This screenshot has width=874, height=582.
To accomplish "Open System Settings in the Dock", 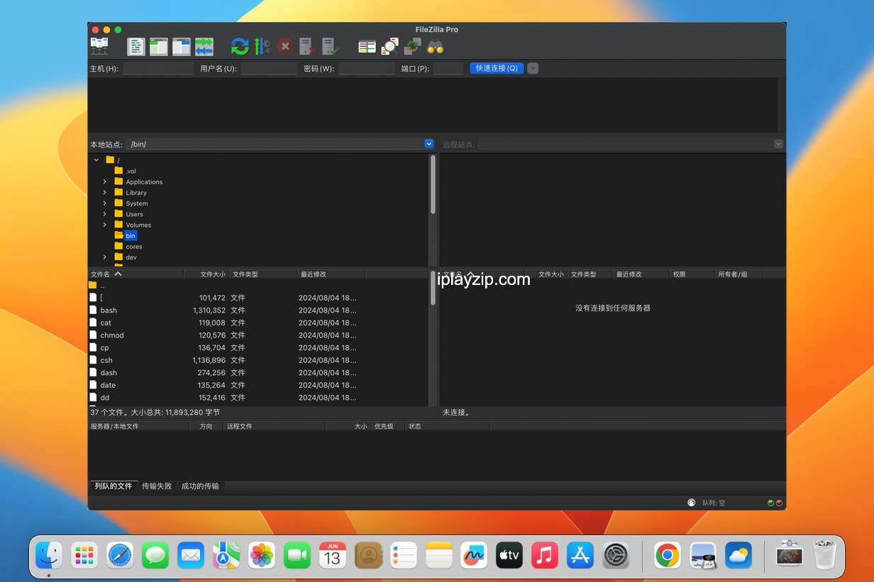I will tap(616, 555).
